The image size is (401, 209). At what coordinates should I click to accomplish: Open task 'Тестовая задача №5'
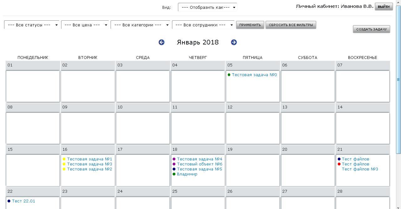point(200,169)
